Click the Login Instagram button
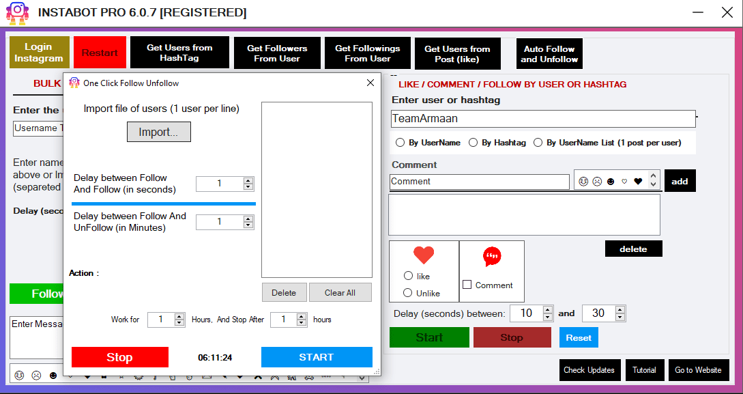Image resolution: width=743 pixels, height=394 pixels. pos(40,52)
